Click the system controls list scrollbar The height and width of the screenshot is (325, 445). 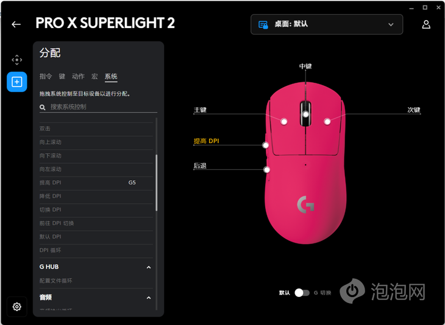[157, 183]
